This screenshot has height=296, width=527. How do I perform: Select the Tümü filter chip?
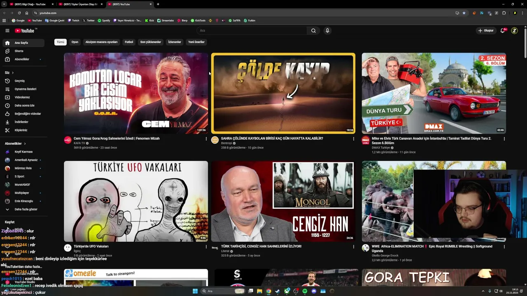(x=61, y=42)
